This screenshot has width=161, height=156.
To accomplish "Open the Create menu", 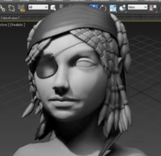I will click(58, 1).
